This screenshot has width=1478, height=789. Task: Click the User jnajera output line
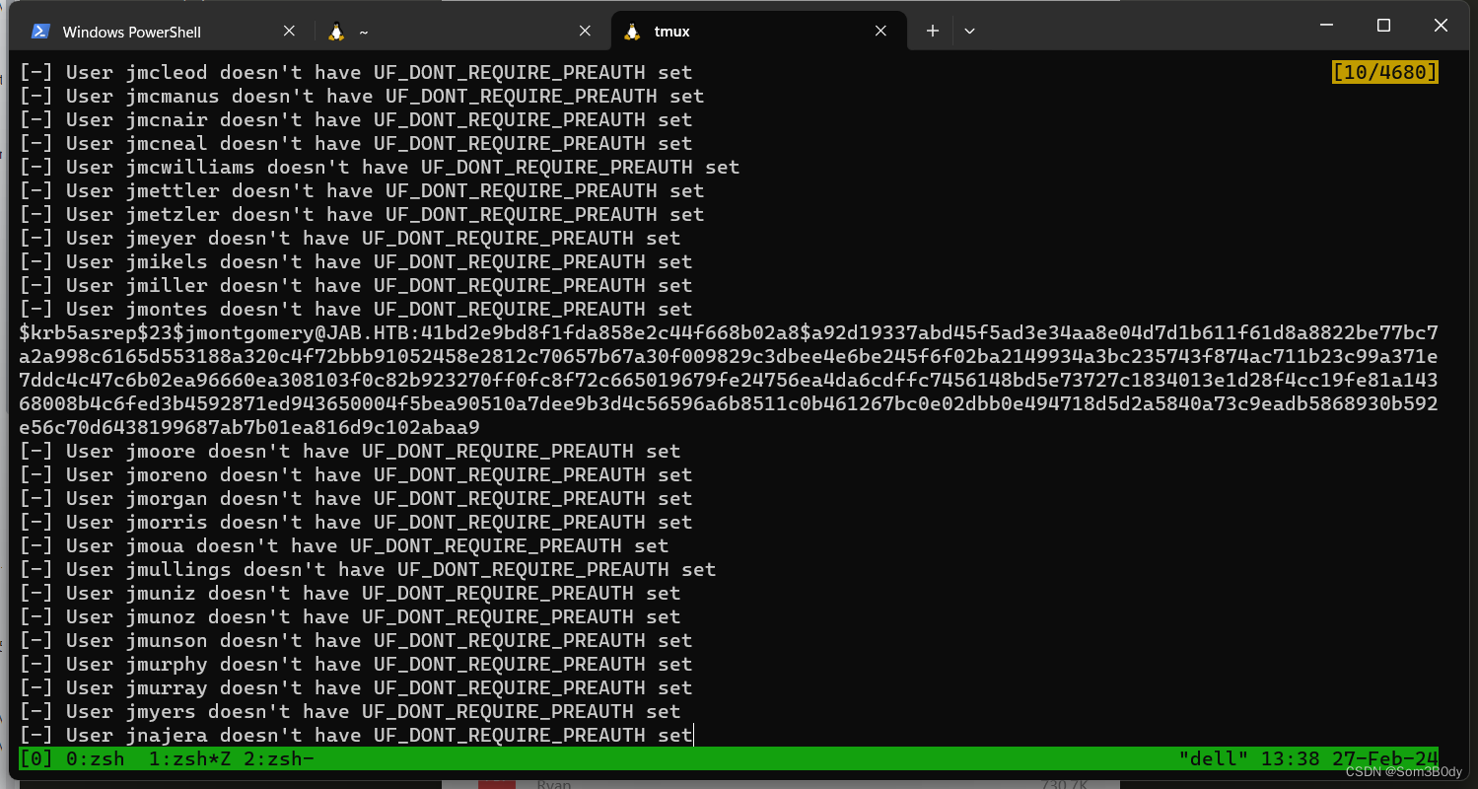click(356, 735)
